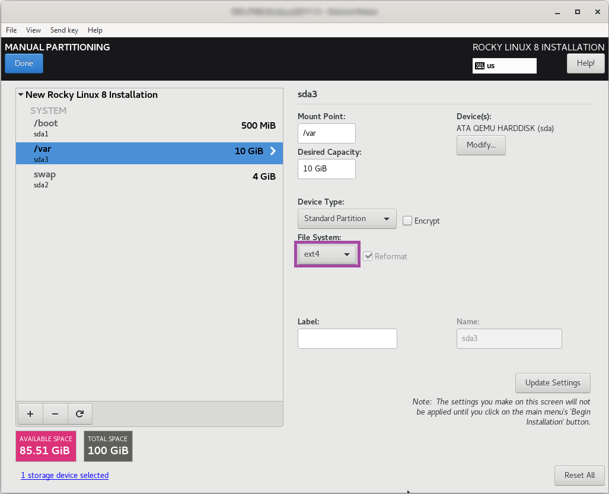
Task: Select the /var sda3 partition row
Action: [149, 154]
